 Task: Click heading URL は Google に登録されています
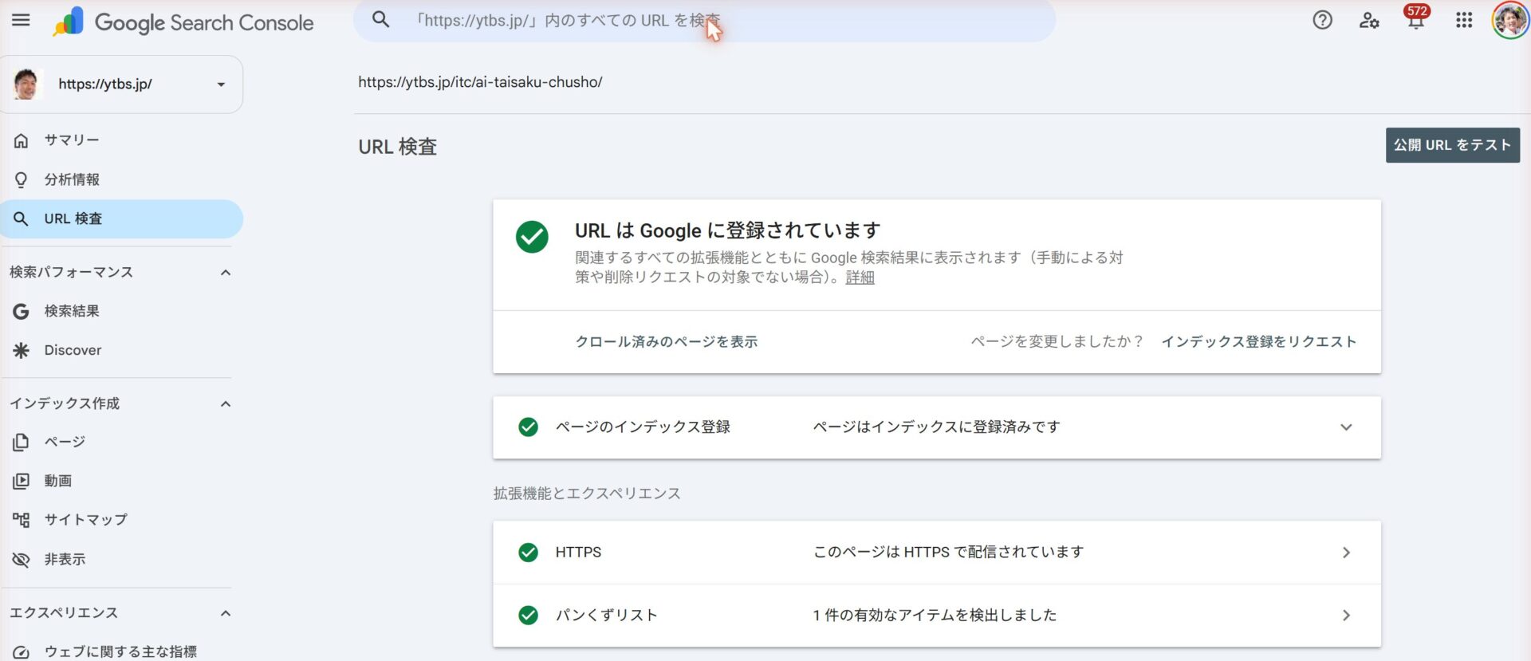(x=727, y=230)
